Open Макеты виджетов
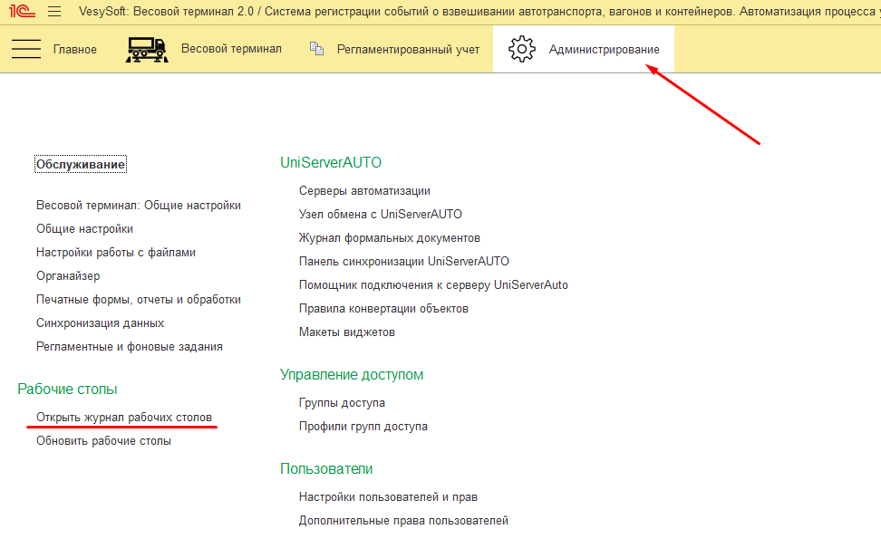The width and height of the screenshot is (881, 558). click(347, 332)
